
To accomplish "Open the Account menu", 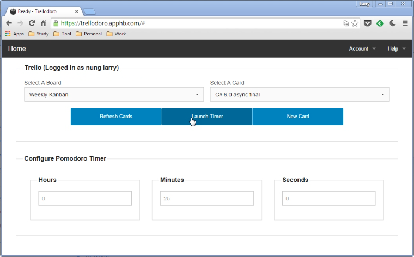I will coord(362,48).
